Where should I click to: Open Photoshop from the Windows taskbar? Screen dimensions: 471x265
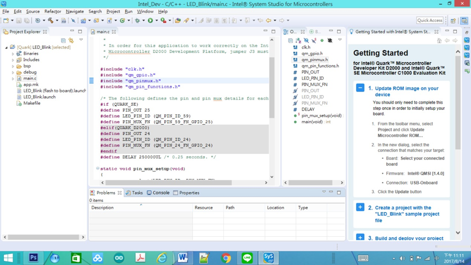[33, 258]
